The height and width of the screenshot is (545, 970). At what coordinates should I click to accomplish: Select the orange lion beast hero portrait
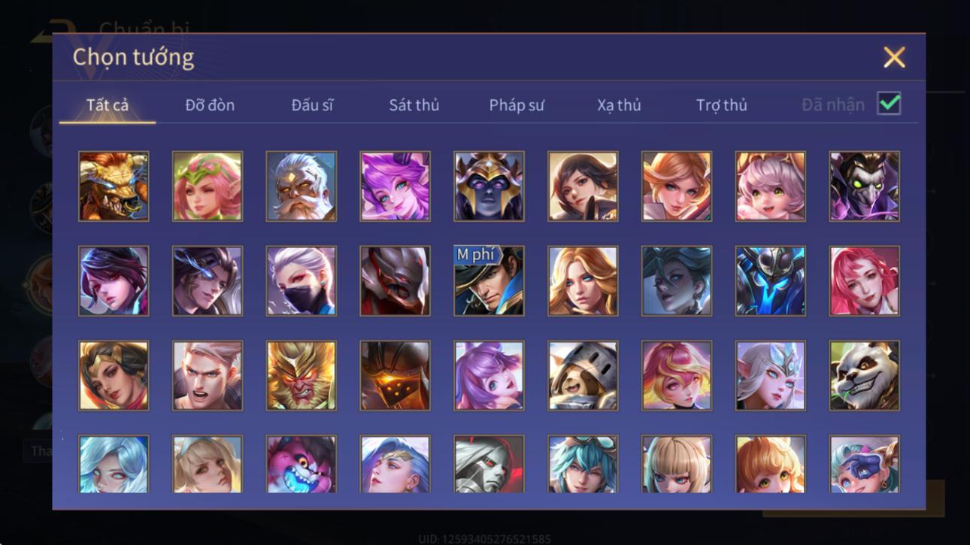114,186
